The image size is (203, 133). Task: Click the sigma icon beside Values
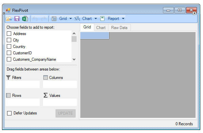tap(45, 95)
